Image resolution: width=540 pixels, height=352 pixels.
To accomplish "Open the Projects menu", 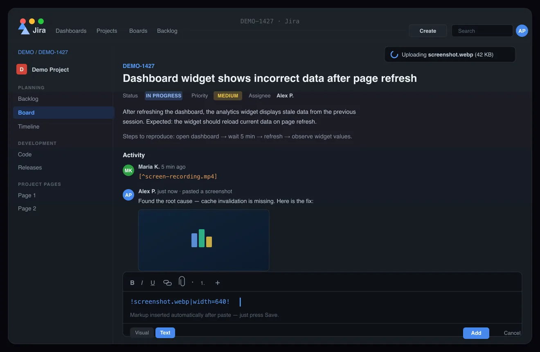I will coord(107,31).
